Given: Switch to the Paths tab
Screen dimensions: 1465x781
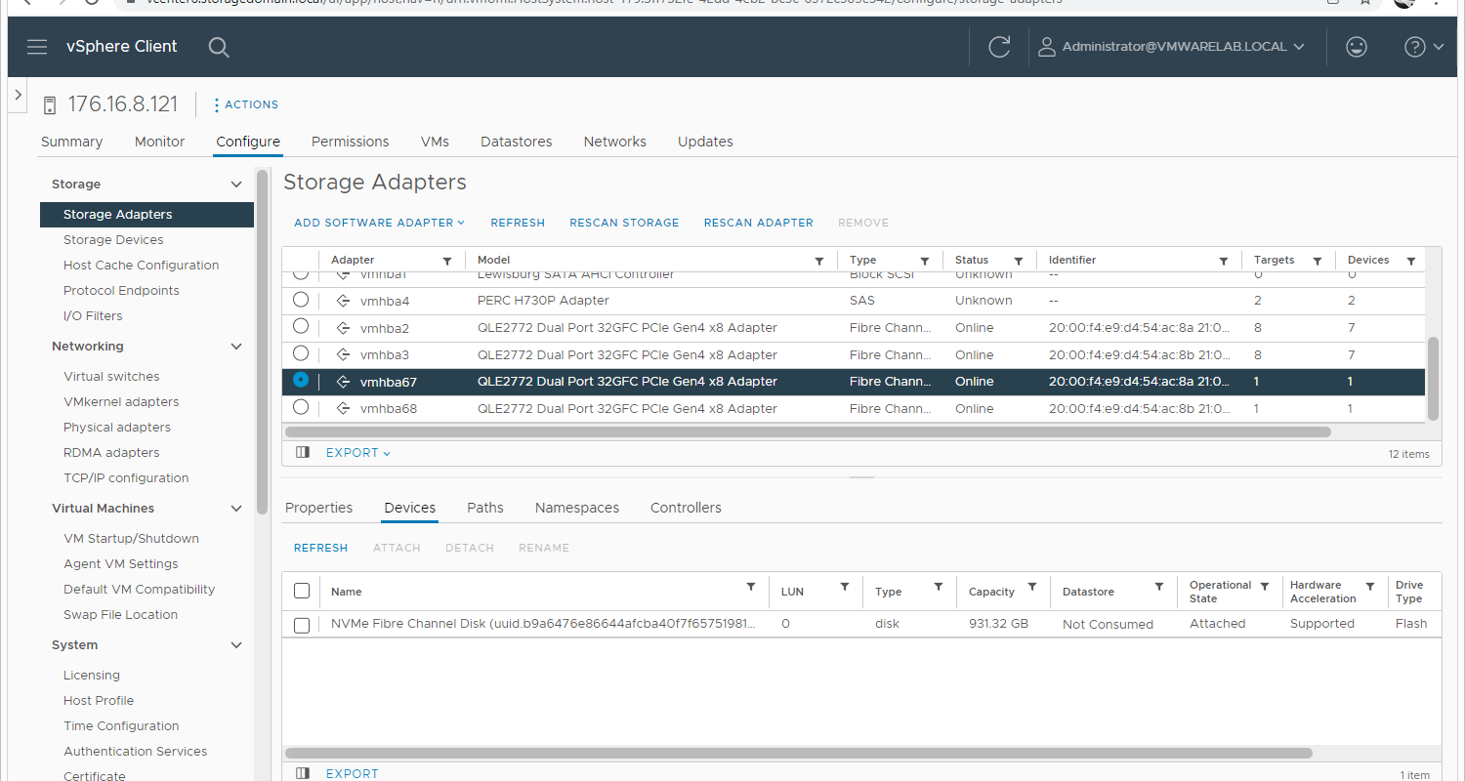Looking at the screenshot, I should point(485,508).
